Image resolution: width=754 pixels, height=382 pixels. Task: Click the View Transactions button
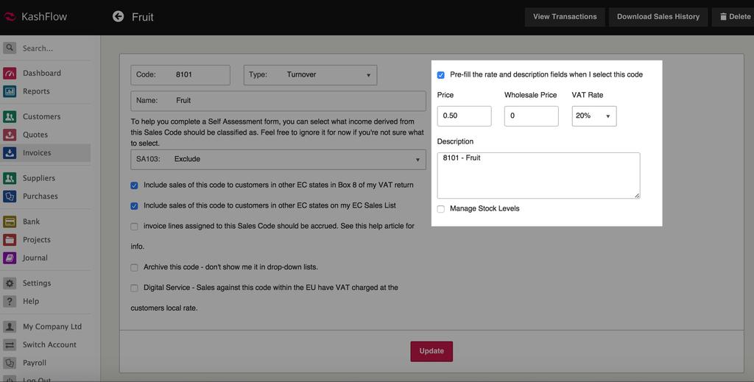tap(565, 17)
